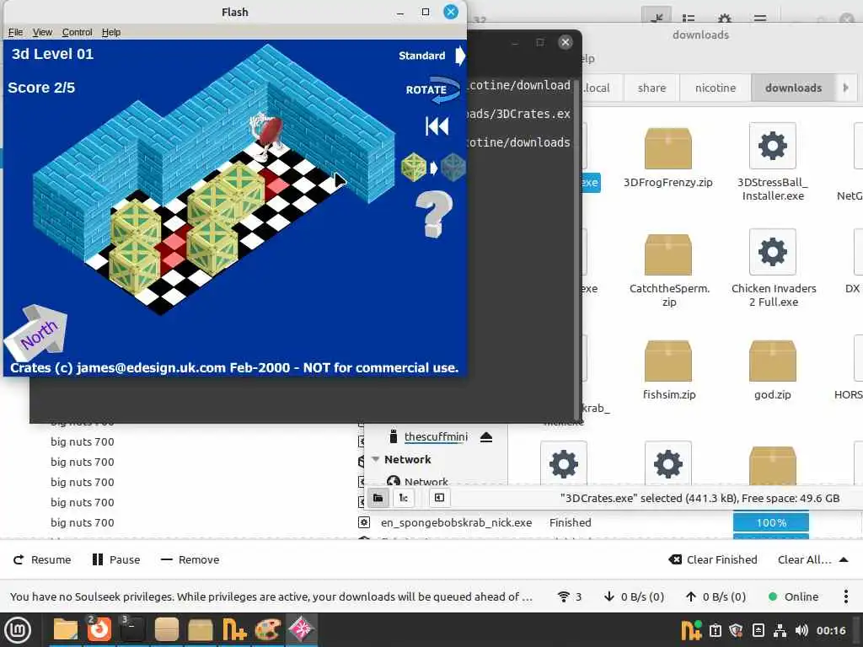Image resolution: width=863 pixels, height=647 pixels.
Task: Click Clear Finished downloads
Action: [713, 559]
